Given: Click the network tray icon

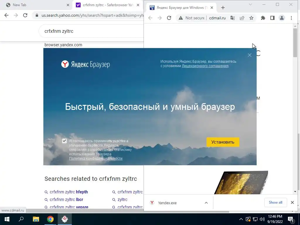Looking at the screenshot, I should pyautogui.click(x=255, y=219).
